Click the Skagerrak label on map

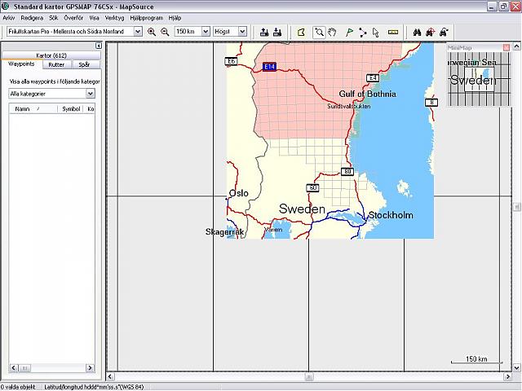[225, 231]
